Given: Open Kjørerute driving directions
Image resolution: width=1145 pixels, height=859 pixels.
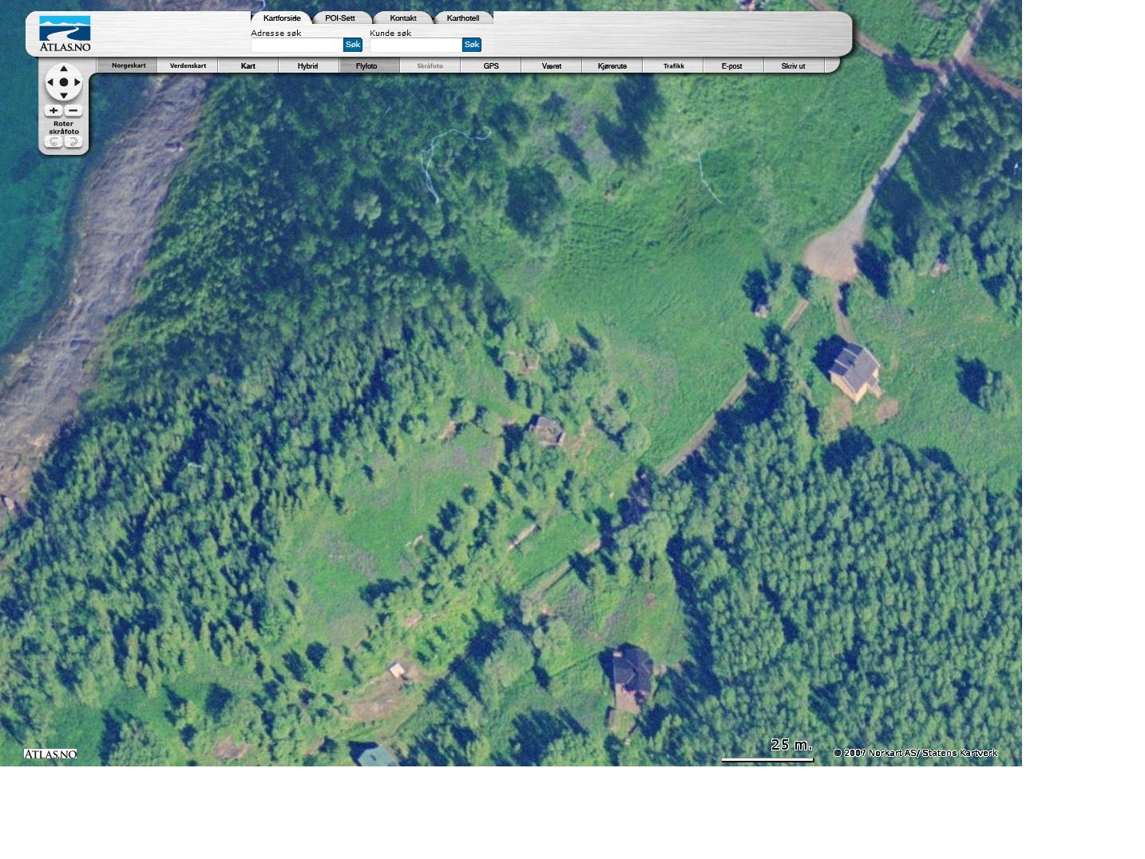Looking at the screenshot, I should click(x=612, y=66).
